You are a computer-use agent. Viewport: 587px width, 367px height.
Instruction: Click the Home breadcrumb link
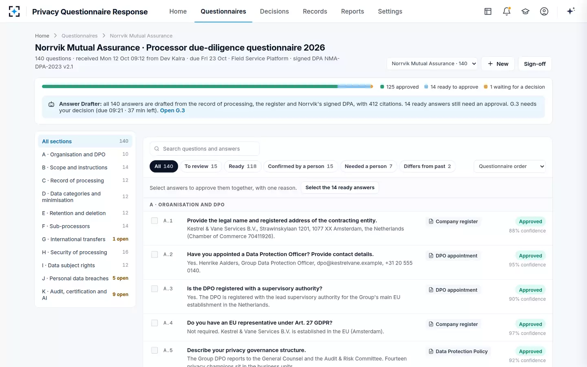(42, 36)
